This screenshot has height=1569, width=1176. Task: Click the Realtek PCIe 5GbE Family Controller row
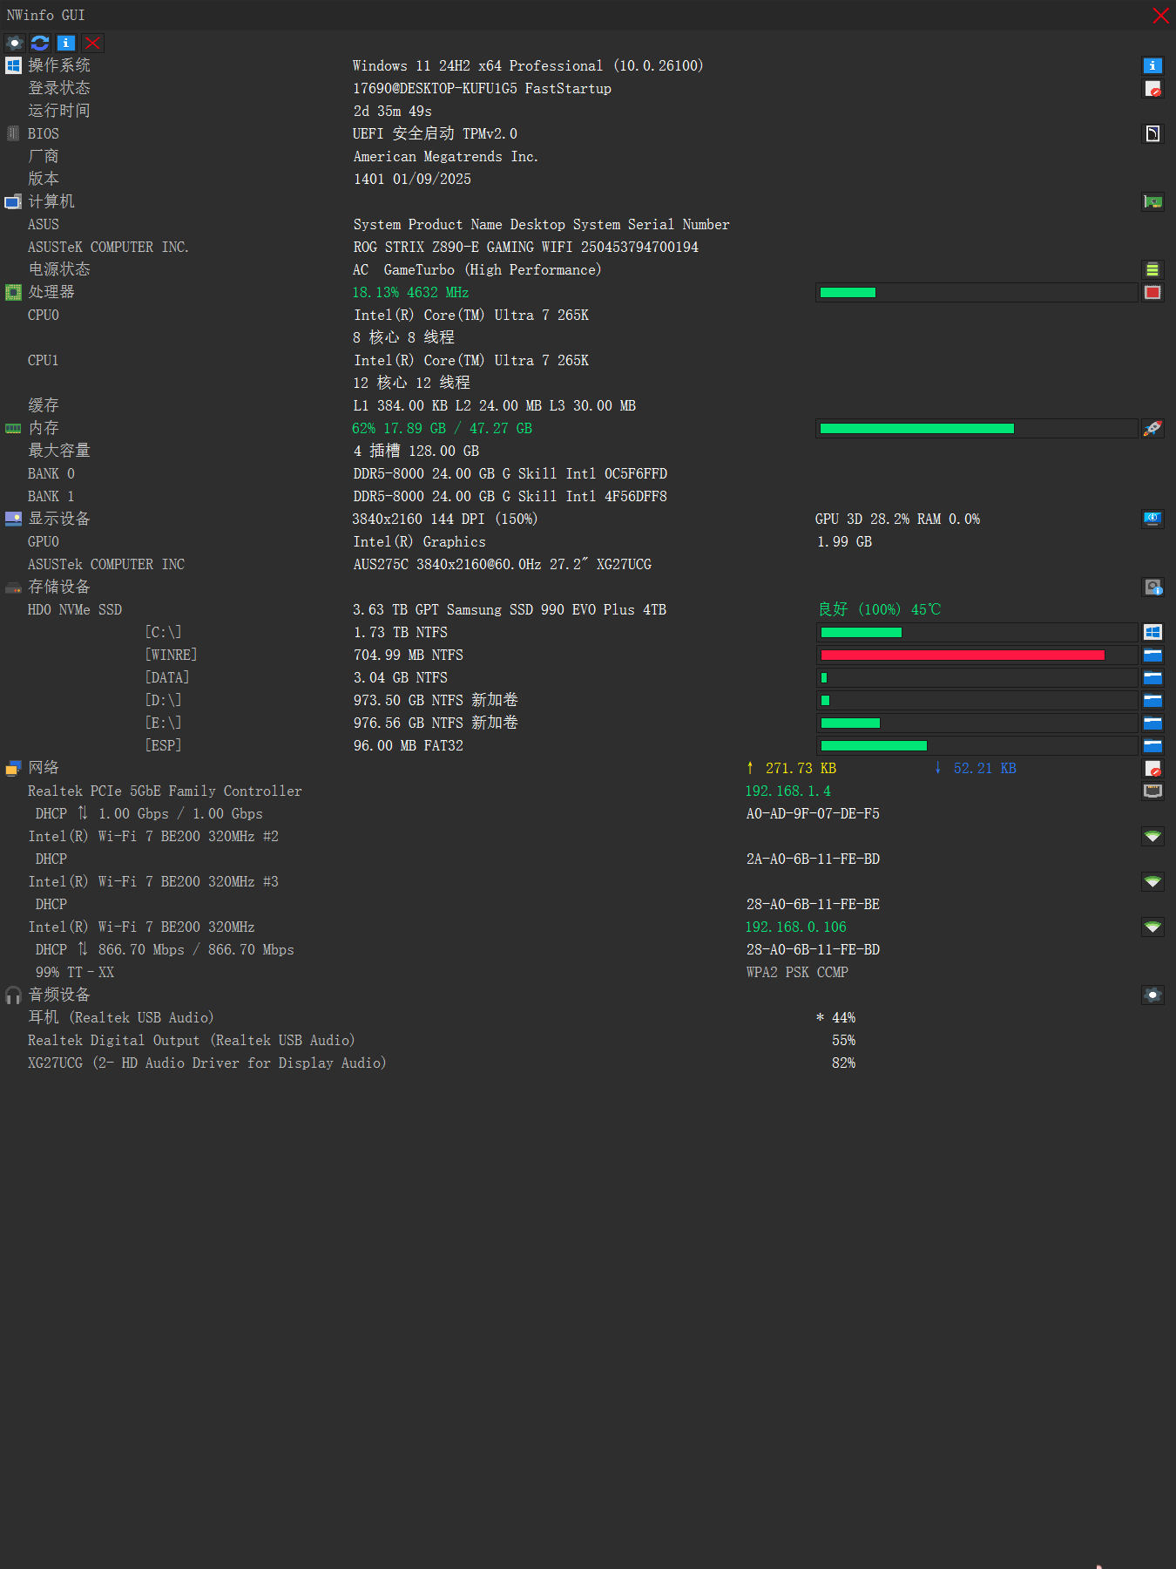pos(165,791)
